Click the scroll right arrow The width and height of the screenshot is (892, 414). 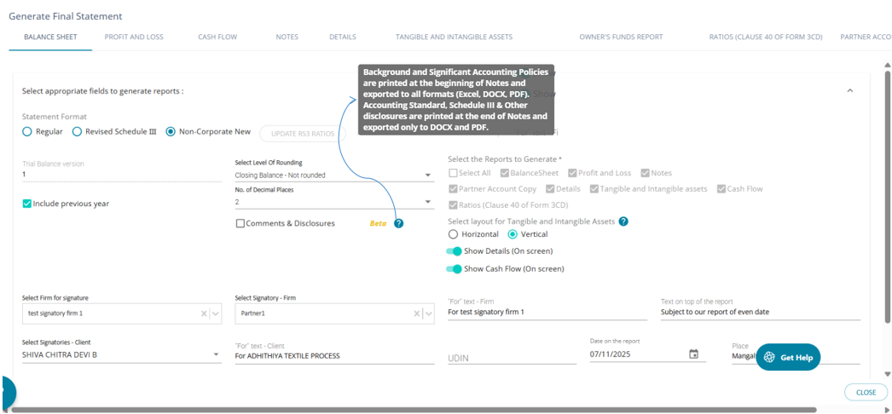pyautogui.click(x=888, y=410)
